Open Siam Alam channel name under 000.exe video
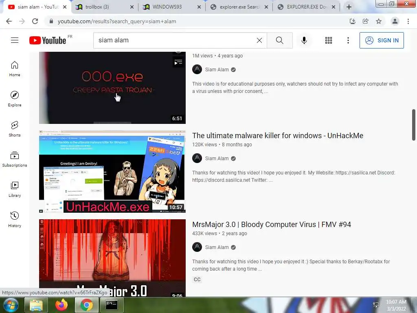Image resolution: width=417 pixels, height=313 pixels. tap(217, 69)
